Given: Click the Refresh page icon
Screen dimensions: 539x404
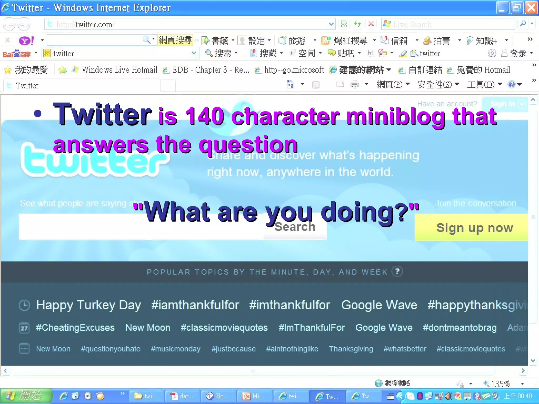Looking at the screenshot, I should [357, 24].
